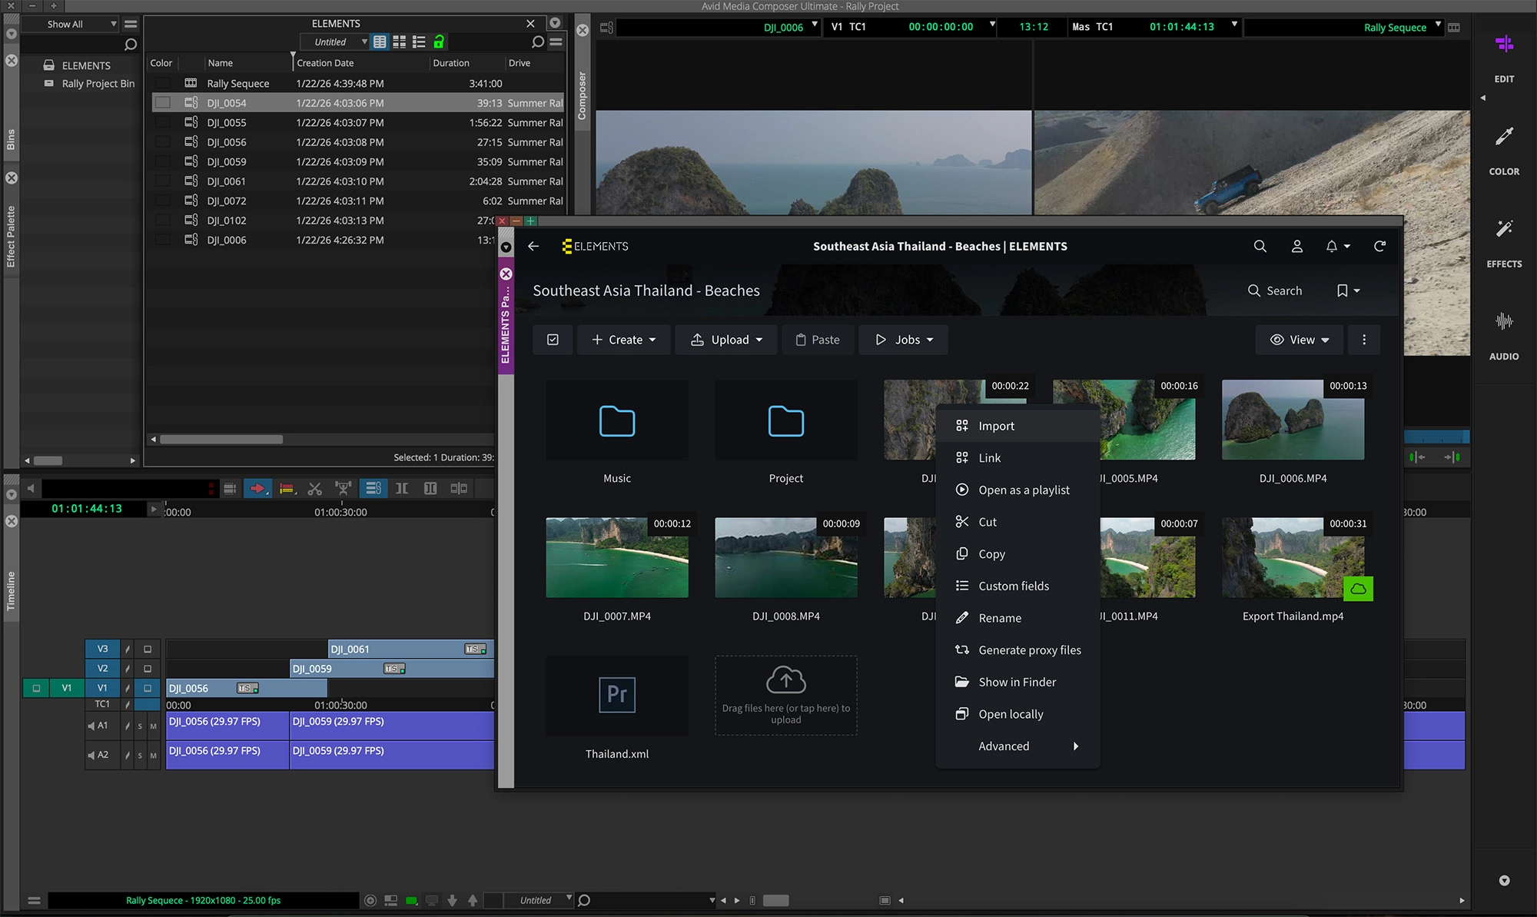Open notifications bell in ELEMENTS panel
The image size is (1537, 917).
click(x=1332, y=246)
